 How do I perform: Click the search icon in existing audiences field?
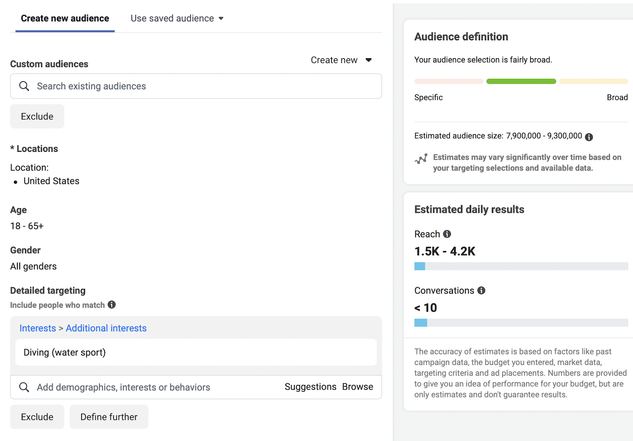[x=24, y=86]
